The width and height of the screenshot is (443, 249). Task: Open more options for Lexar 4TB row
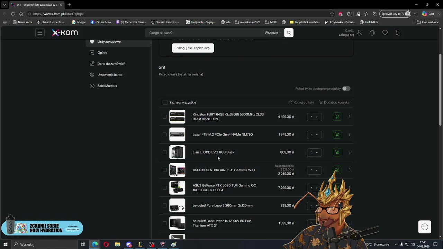[349, 135]
